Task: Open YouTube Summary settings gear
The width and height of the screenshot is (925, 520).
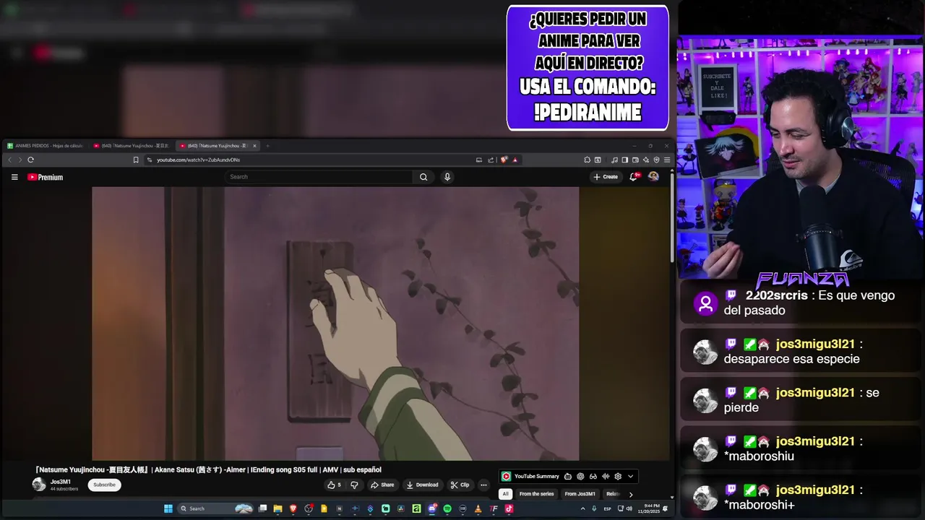Action: (x=618, y=477)
